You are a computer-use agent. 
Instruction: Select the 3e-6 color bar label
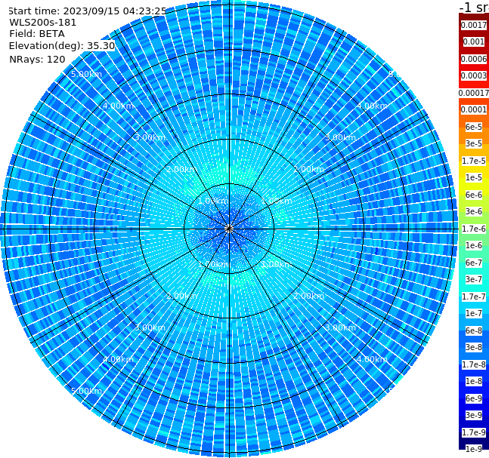click(x=474, y=211)
